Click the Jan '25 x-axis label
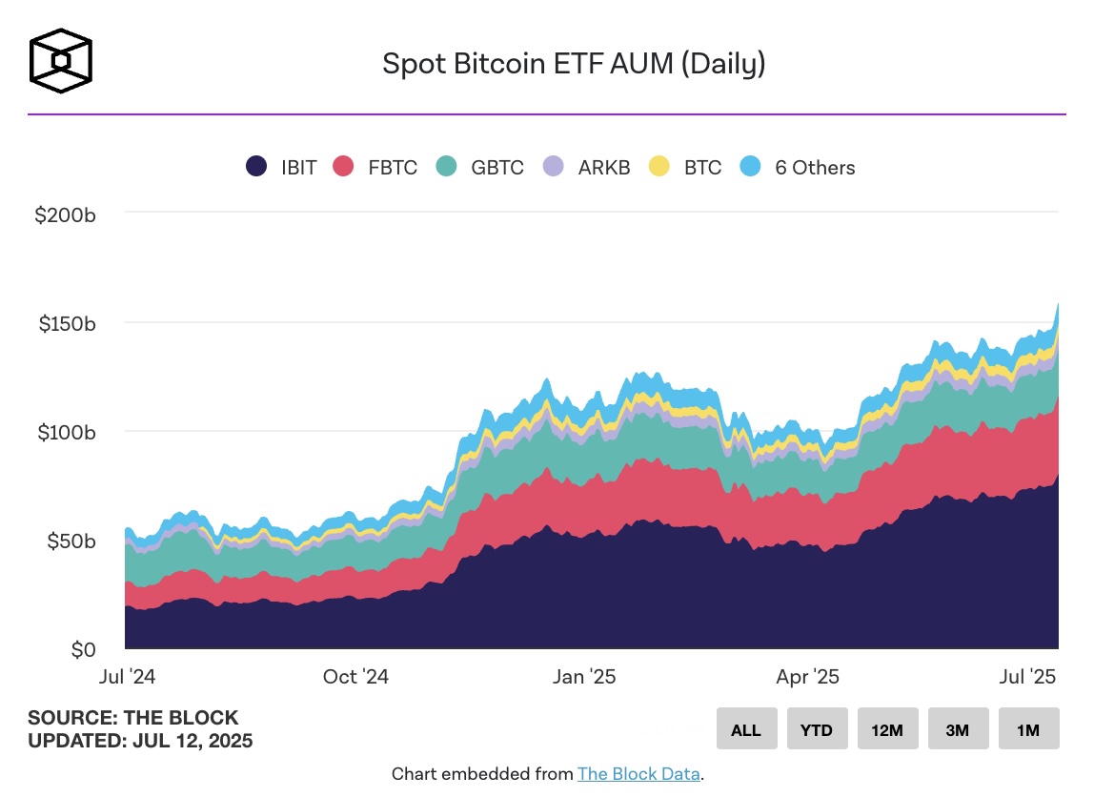Viewport: 1094px width, 797px height. tap(584, 677)
